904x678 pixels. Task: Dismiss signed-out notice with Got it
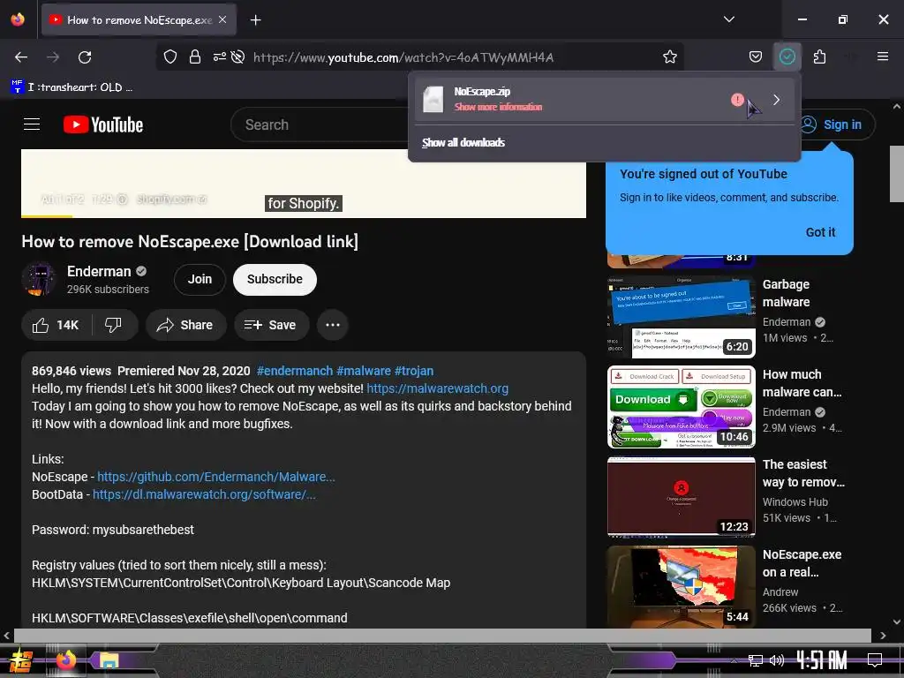(820, 232)
